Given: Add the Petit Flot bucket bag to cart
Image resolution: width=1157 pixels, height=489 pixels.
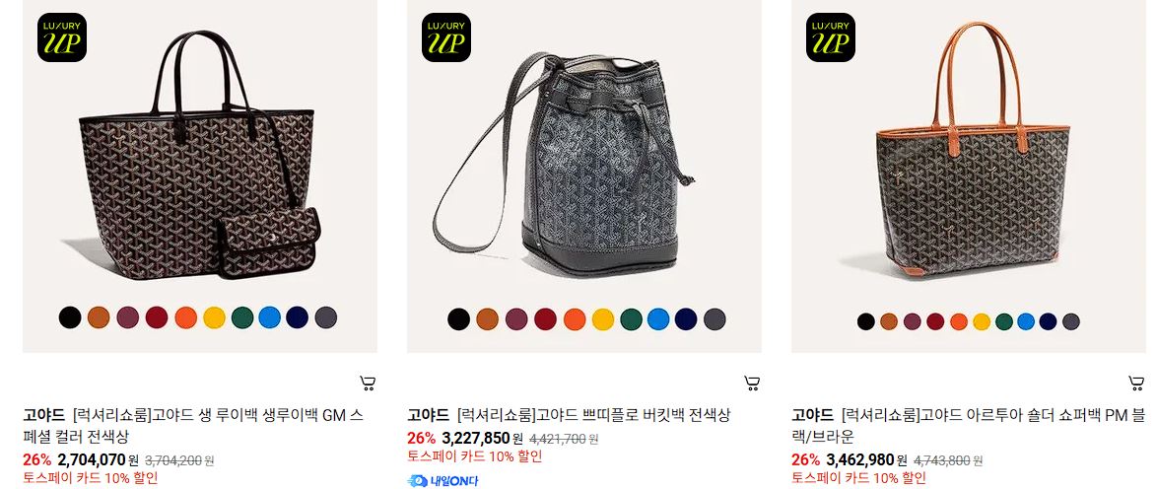Looking at the screenshot, I should (751, 383).
